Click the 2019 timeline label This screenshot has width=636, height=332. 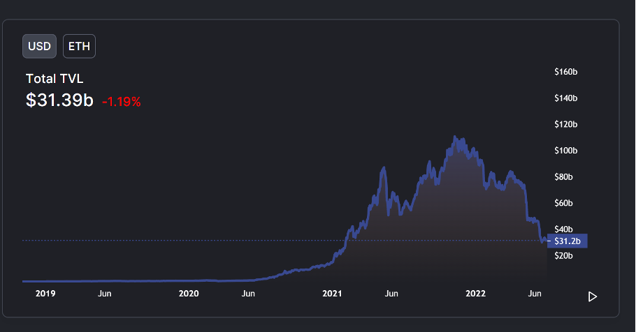pos(45,294)
